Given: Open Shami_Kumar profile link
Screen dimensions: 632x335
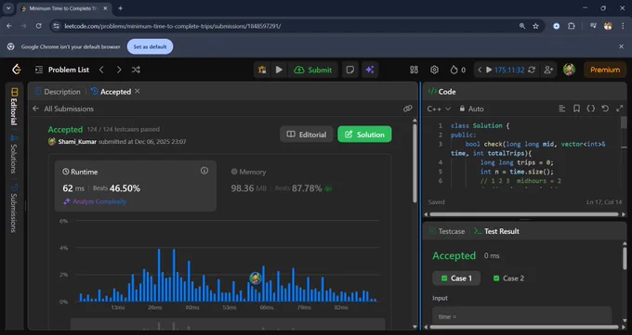Looking at the screenshot, I should pos(77,142).
